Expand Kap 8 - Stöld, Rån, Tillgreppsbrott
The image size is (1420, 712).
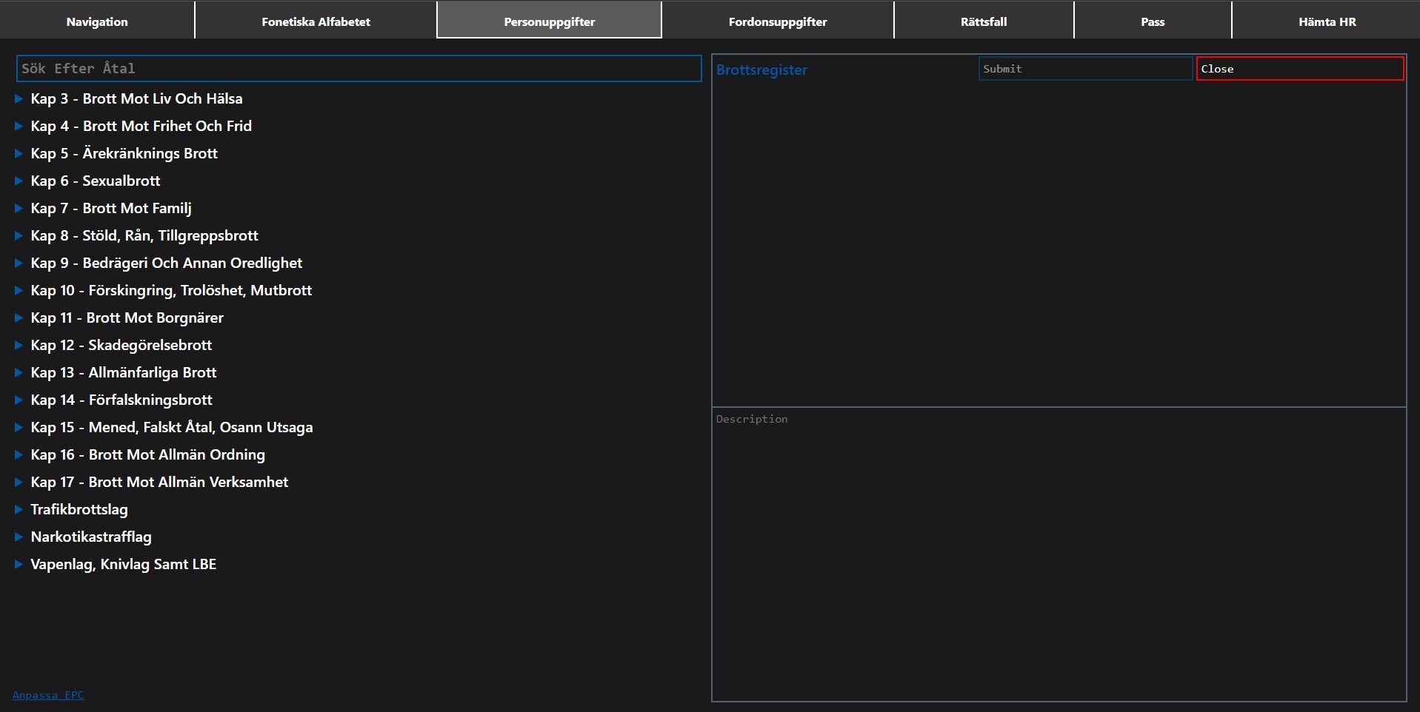click(x=144, y=235)
